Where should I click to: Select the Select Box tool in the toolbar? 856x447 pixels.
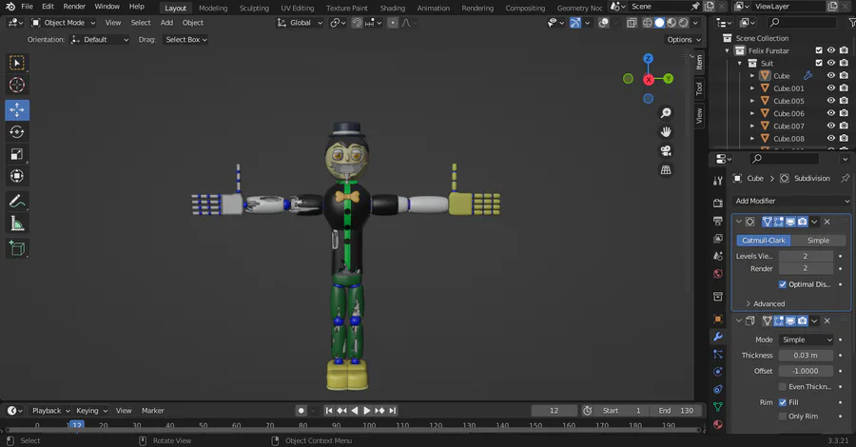click(x=17, y=64)
